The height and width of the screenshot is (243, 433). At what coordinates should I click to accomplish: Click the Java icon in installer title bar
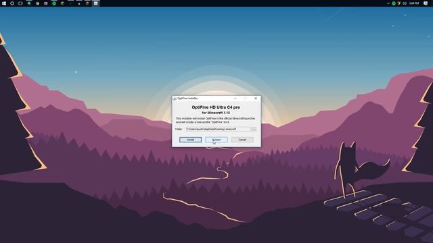pos(175,99)
